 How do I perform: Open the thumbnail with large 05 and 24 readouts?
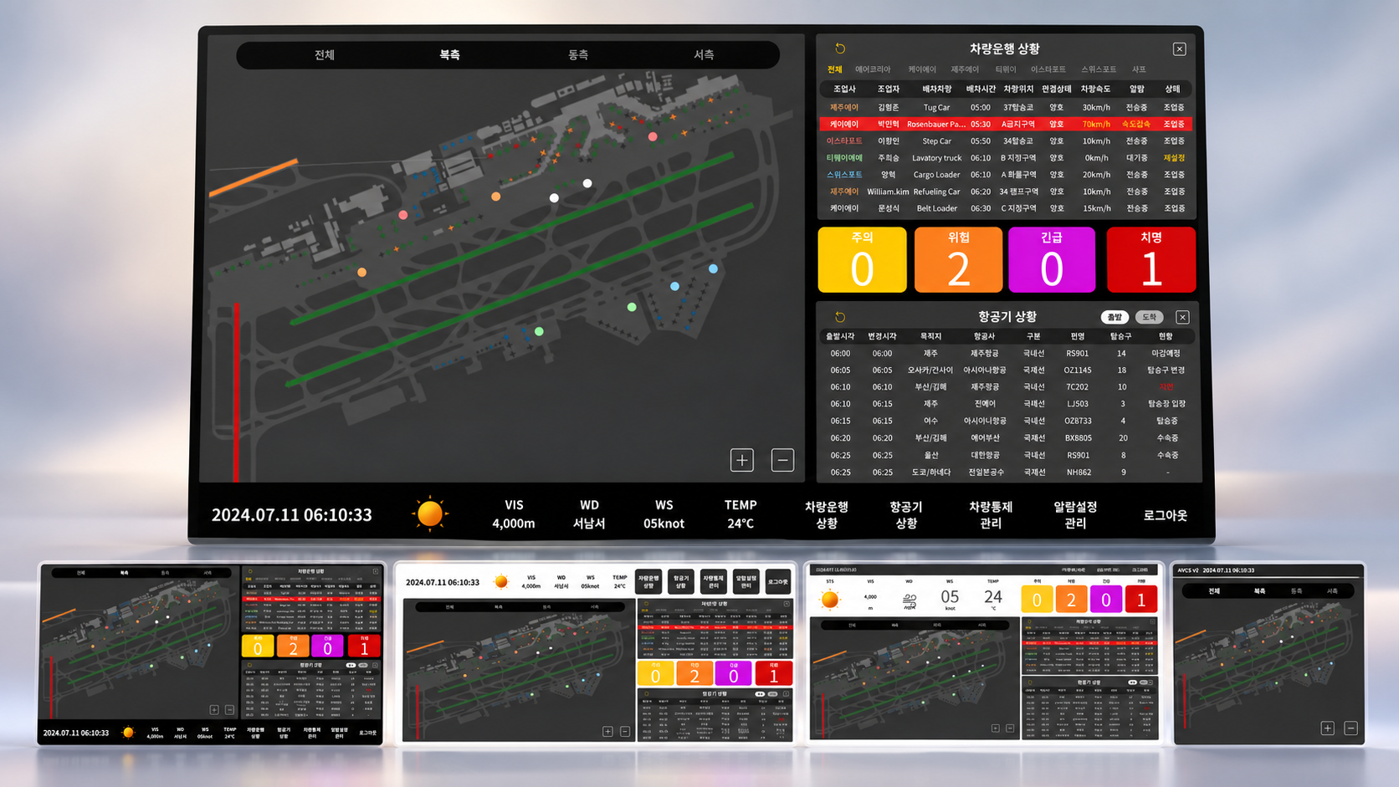pos(986,652)
